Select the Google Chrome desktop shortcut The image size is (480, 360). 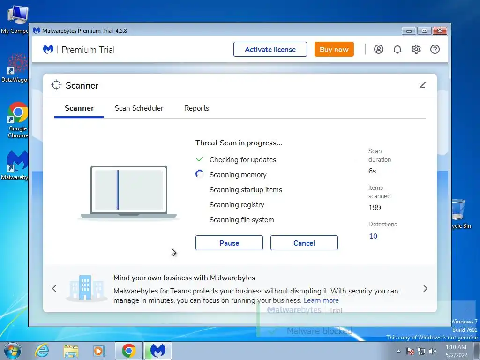(17, 120)
